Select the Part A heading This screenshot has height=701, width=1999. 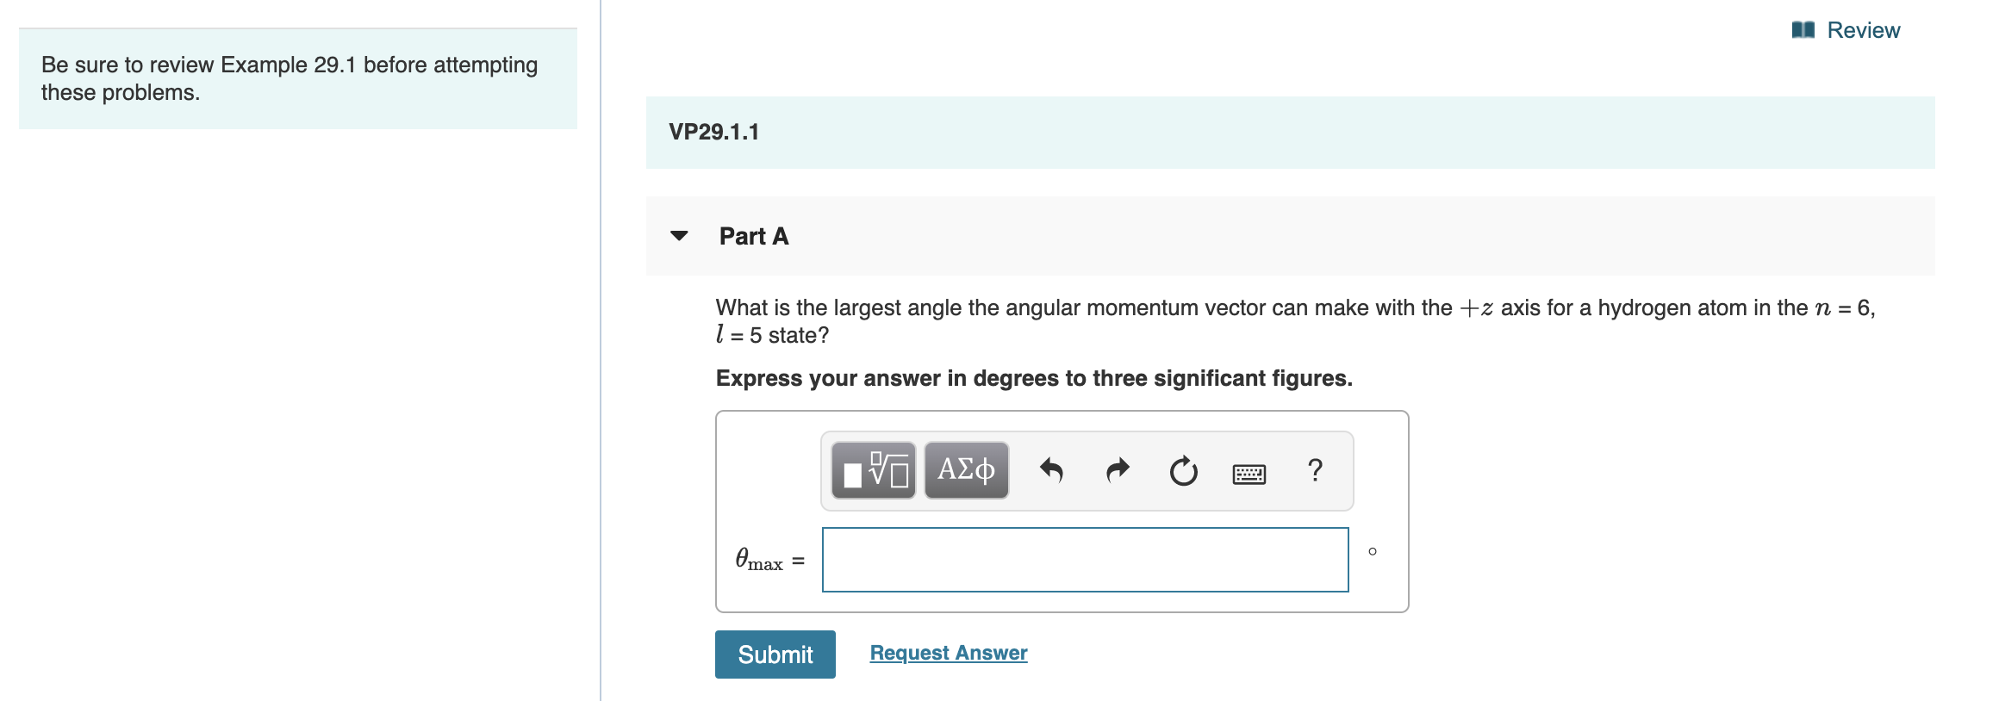tap(752, 236)
